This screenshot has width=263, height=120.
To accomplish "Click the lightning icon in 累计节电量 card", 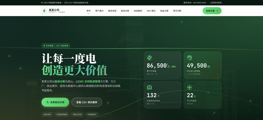I will point(149,58).
